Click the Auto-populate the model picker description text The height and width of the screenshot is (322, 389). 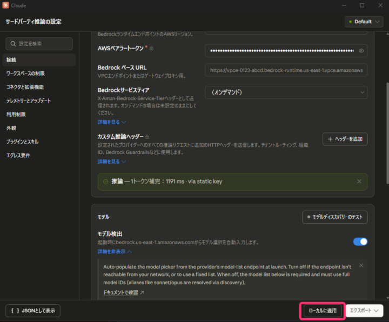coord(227,274)
